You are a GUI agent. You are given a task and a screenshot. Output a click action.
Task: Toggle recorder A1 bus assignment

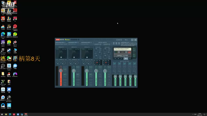(x=134, y=48)
